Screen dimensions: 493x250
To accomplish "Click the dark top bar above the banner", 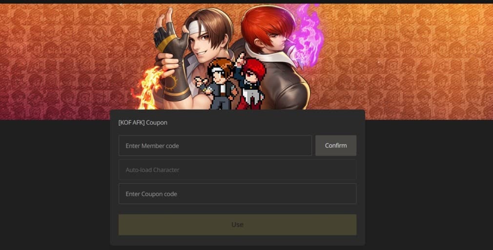I will (x=246, y=1).
